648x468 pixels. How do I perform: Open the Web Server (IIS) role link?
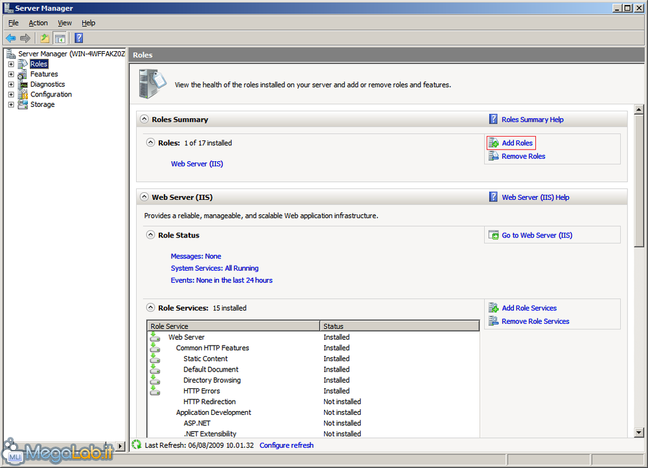pyautogui.click(x=197, y=163)
